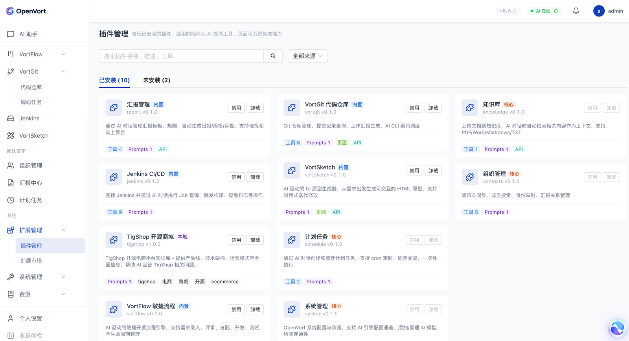Open VortSketch in the sidebar
The height and width of the screenshot is (341, 629).
(x=34, y=136)
